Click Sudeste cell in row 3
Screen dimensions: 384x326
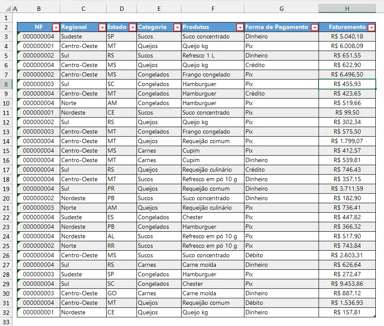pyautogui.click(x=83, y=37)
